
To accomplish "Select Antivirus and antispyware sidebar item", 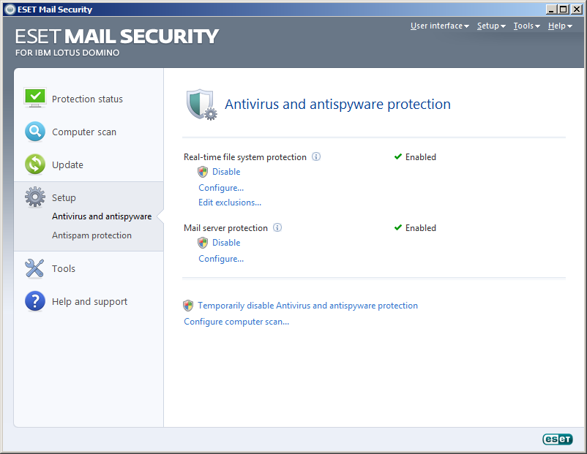I will (x=102, y=216).
